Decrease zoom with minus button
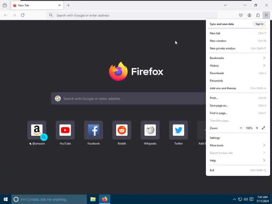The image size is (272, 204). tap(241, 128)
